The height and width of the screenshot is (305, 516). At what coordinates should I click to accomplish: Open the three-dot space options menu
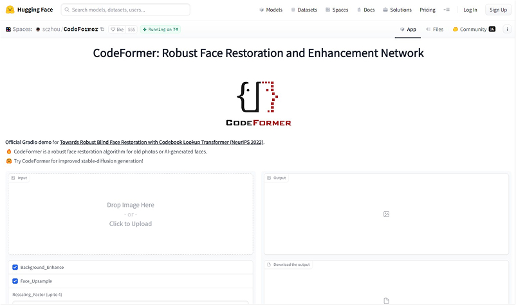click(x=507, y=30)
